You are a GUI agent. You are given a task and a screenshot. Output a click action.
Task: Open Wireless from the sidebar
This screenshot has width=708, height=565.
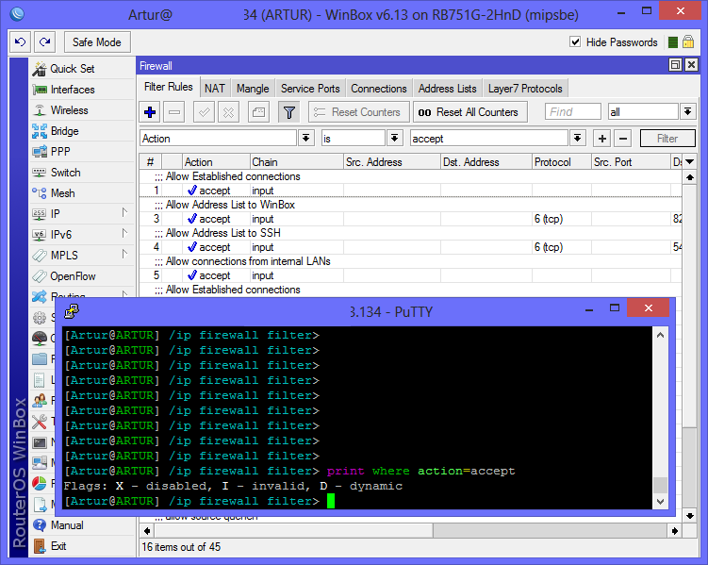click(x=69, y=110)
